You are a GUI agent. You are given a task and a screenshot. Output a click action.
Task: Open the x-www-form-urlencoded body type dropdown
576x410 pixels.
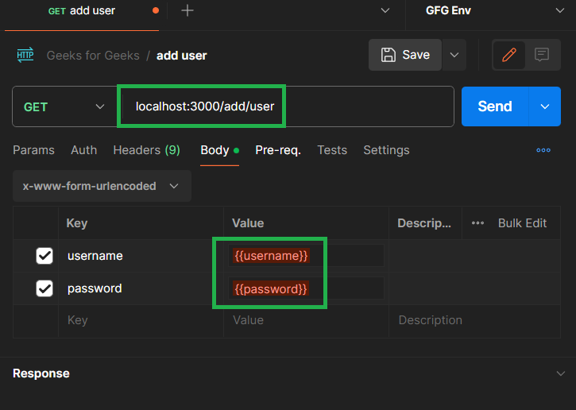coord(102,186)
